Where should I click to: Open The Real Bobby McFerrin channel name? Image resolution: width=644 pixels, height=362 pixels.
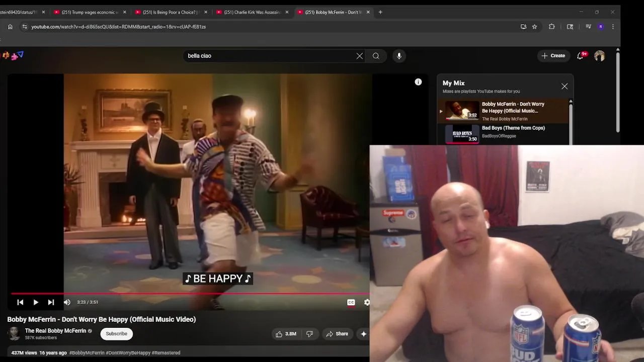tap(55, 331)
